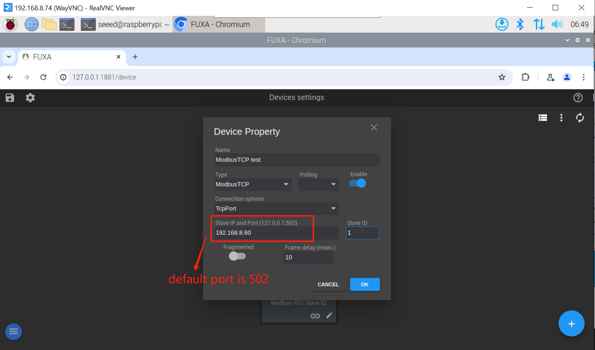Open the Extensions puzzle icon
The height and width of the screenshot is (350, 595).
[x=525, y=77]
